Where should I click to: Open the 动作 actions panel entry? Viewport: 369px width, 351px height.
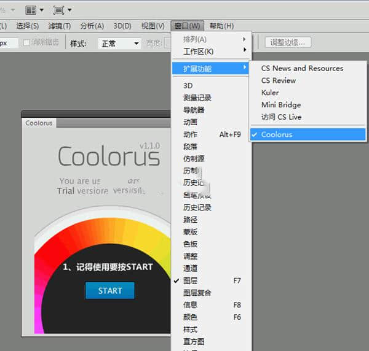click(191, 134)
